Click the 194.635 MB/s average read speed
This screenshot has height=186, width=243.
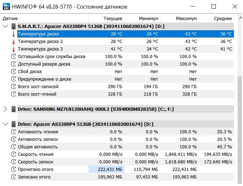(218, 154)
